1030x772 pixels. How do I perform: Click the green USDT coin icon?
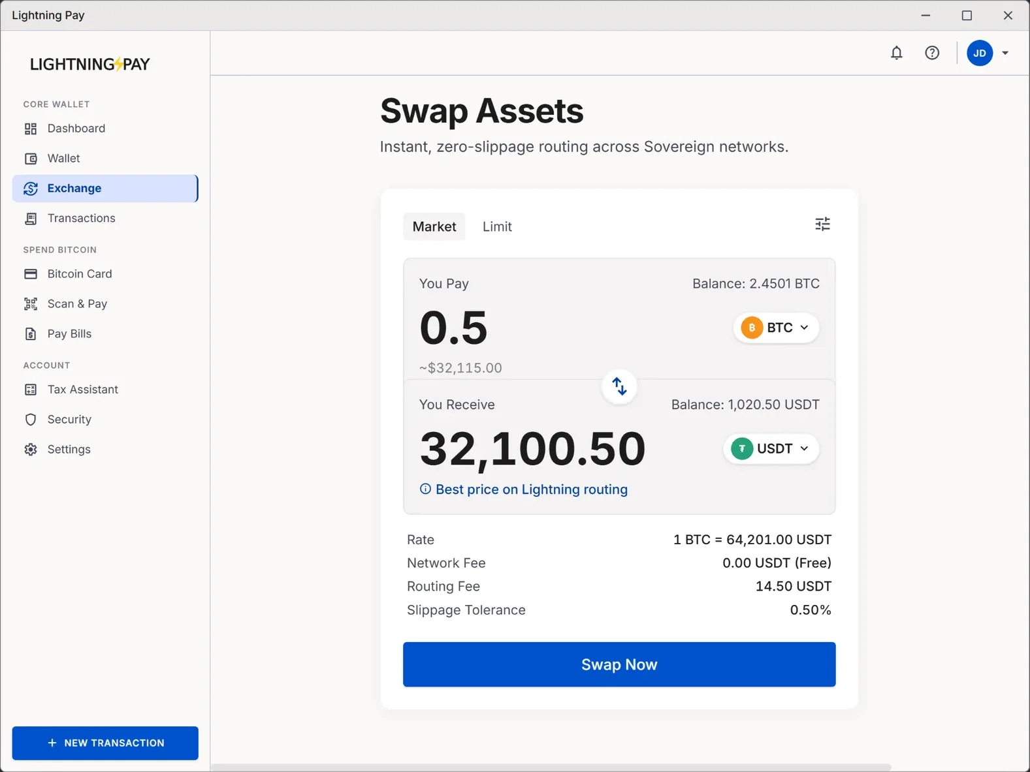point(742,449)
